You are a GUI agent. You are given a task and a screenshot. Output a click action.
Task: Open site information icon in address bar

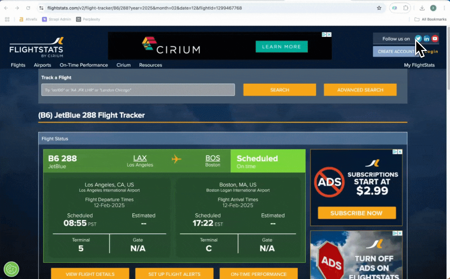[42, 8]
